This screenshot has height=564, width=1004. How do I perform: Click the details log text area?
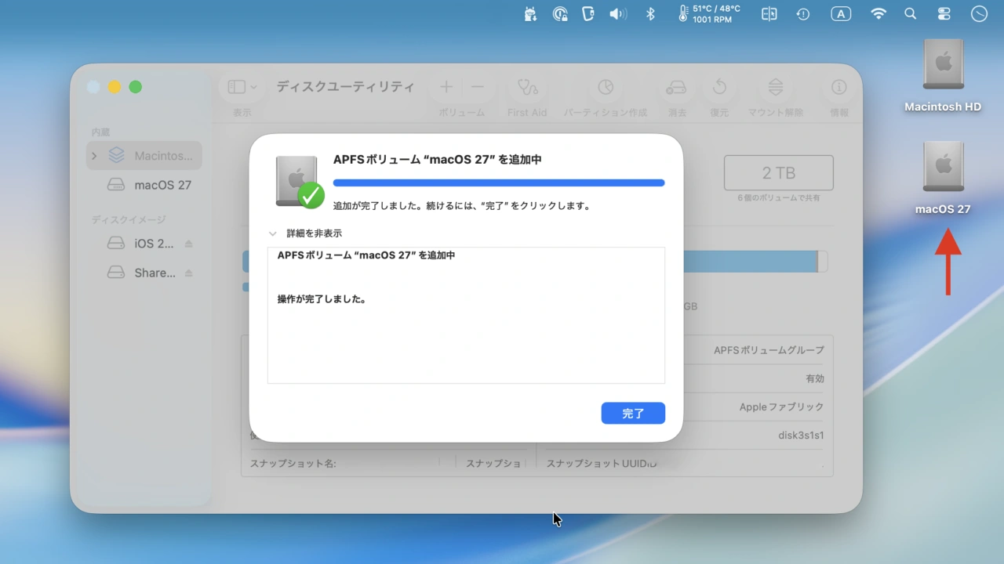[x=466, y=315]
